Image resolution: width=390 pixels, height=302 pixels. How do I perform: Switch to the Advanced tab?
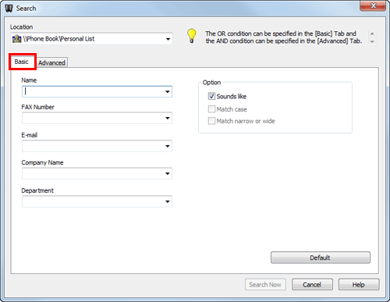pos(51,62)
